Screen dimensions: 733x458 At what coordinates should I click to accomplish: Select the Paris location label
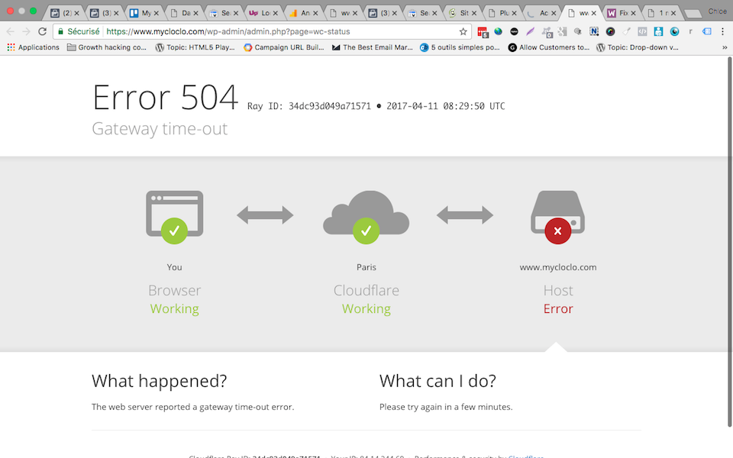(366, 267)
